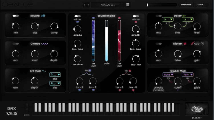Viewport: 214px width, 120px height.
Task: Open the Lfo destination Pitch dropdown
Action: click(55, 83)
